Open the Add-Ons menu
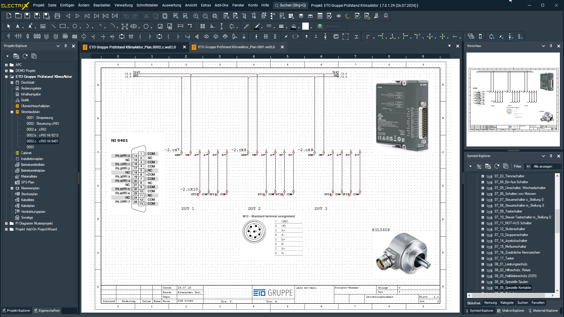The height and width of the screenshot is (317, 564). tap(221, 5)
